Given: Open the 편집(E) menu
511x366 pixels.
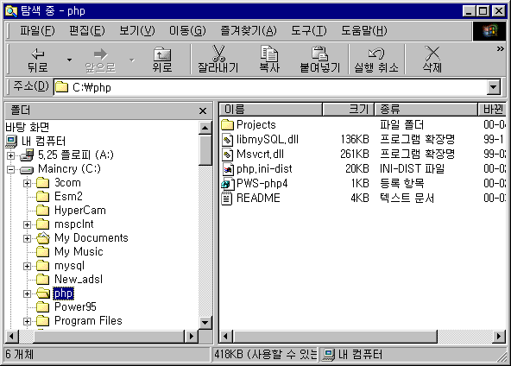Looking at the screenshot, I should tap(86, 31).
